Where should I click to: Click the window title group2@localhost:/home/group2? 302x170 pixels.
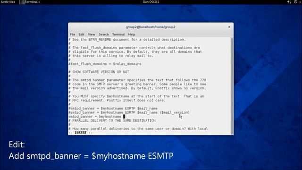click(x=151, y=27)
